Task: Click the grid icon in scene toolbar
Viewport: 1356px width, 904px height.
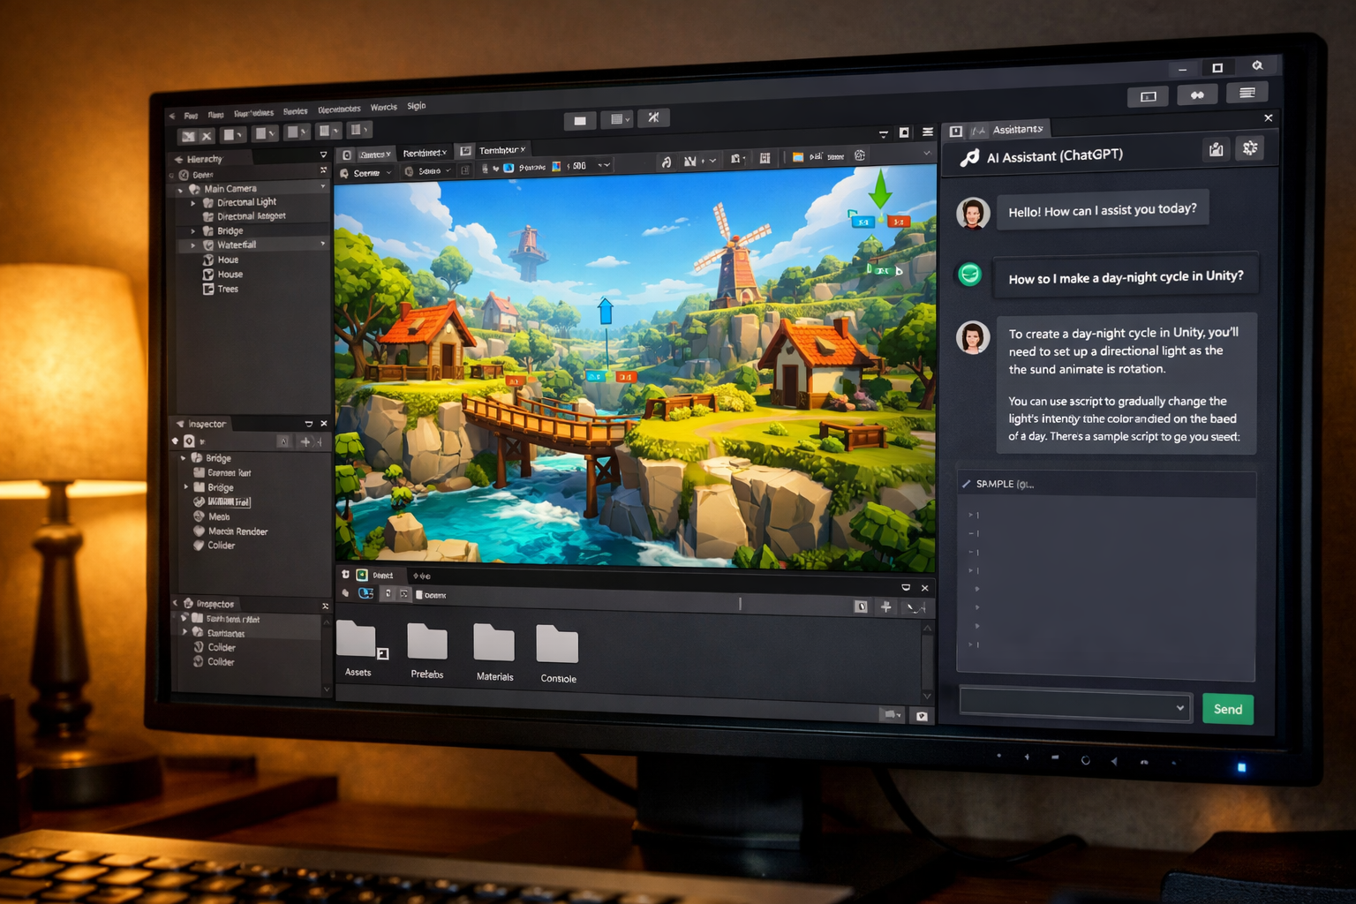Action: [765, 159]
